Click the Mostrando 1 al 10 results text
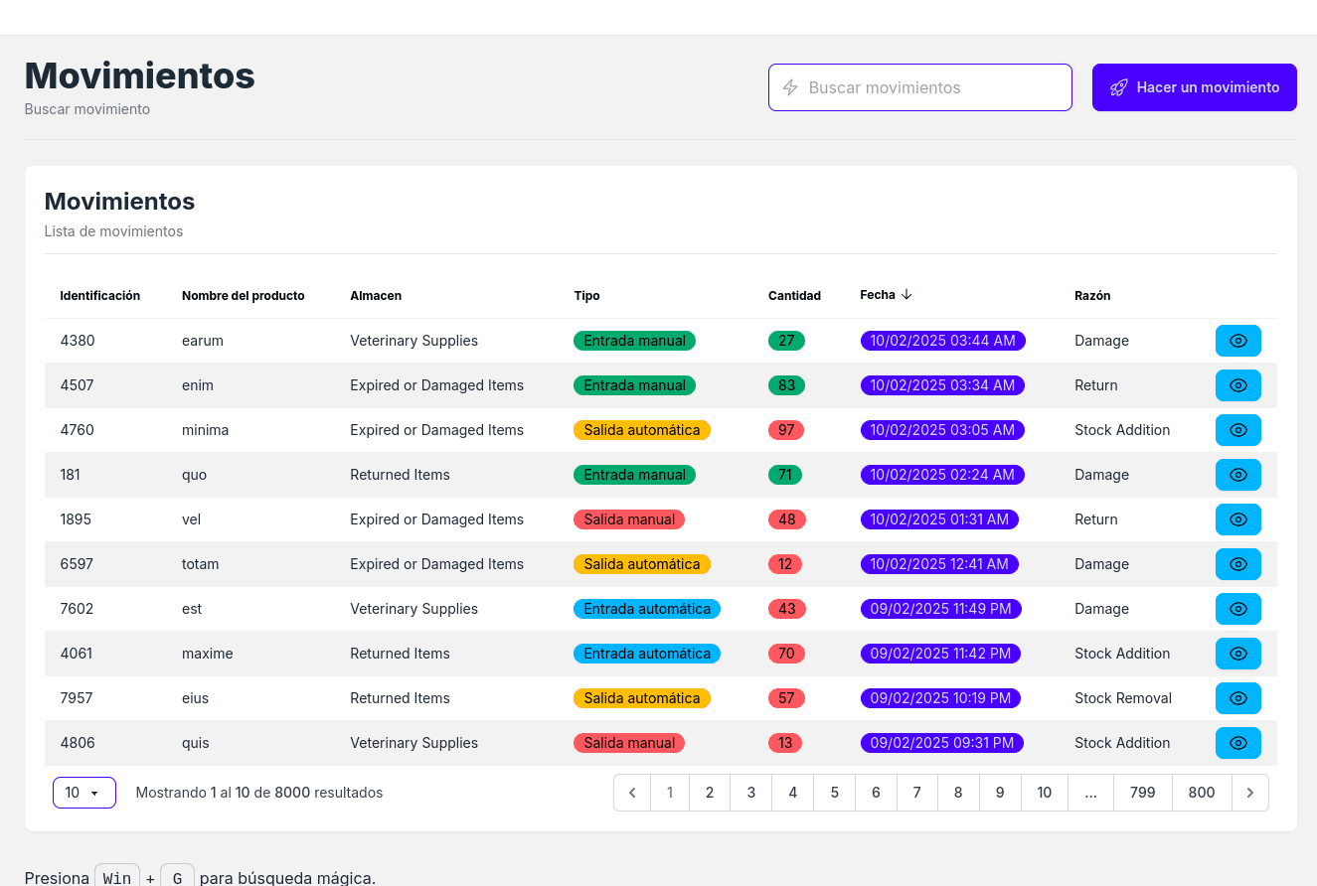 pos(259,793)
